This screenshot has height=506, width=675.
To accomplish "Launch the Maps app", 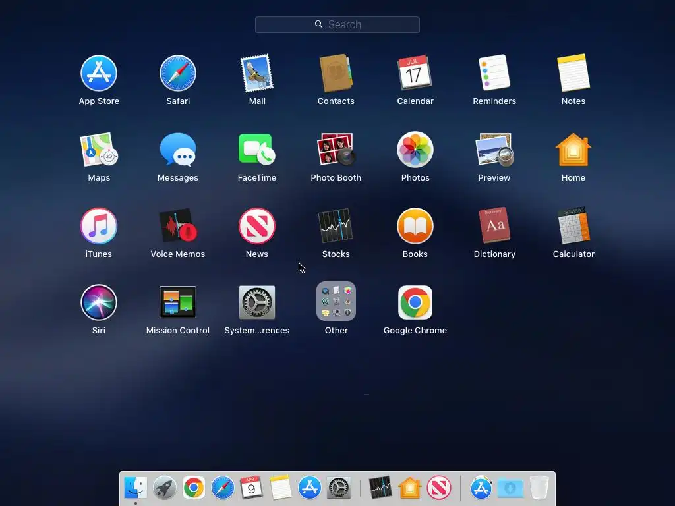I will click(x=99, y=150).
